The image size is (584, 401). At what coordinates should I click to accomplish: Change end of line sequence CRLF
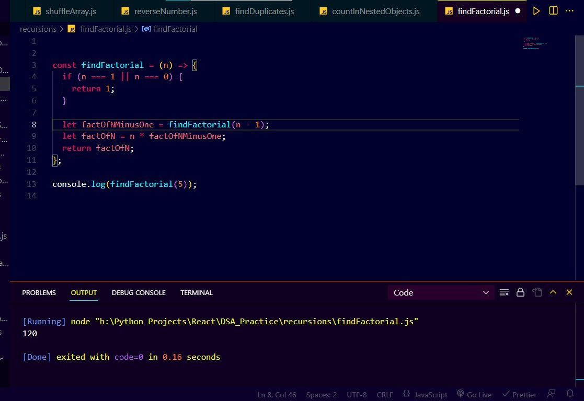point(385,395)
